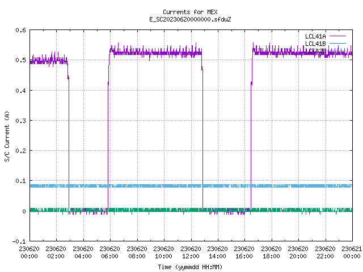Click the LCL42B legend label
The height and width of the screenshot is (272, 363).
[315, 51]
